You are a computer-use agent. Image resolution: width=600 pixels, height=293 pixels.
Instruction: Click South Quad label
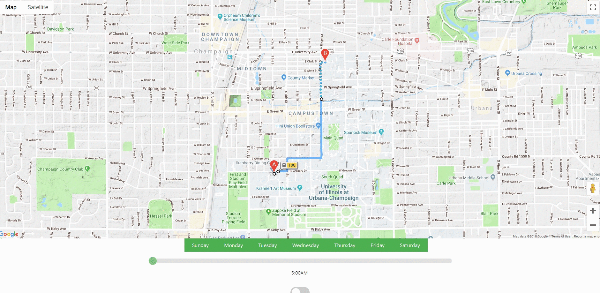pos(332,177)
